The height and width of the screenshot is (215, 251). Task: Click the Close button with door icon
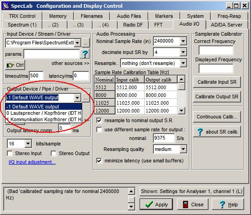(193, 204)
